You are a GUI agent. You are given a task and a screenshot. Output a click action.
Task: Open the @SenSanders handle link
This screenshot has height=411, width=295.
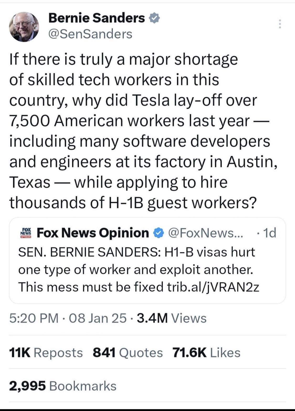click(x=90, y=34)
